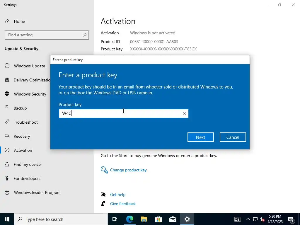Restore down the Settings window
The image size is (300, 225).
coord(280,5)
